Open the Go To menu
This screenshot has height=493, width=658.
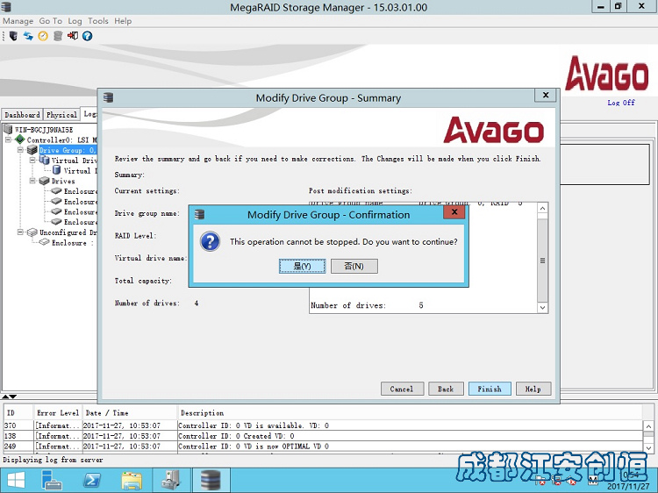click(50, 21)
